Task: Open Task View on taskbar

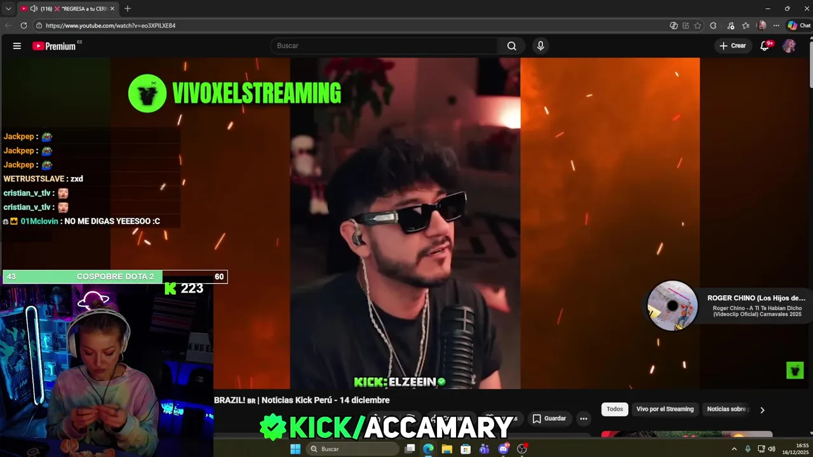Action: tap(410, 449)
